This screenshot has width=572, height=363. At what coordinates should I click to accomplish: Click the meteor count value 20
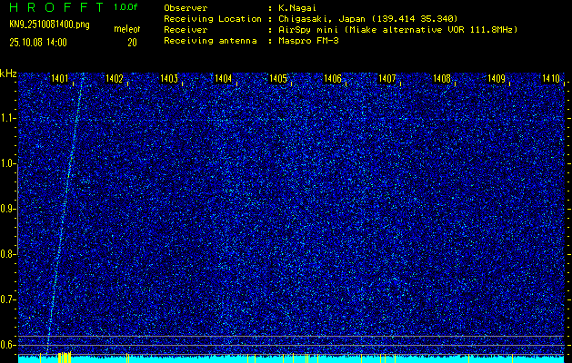click(x=133, y=42)
